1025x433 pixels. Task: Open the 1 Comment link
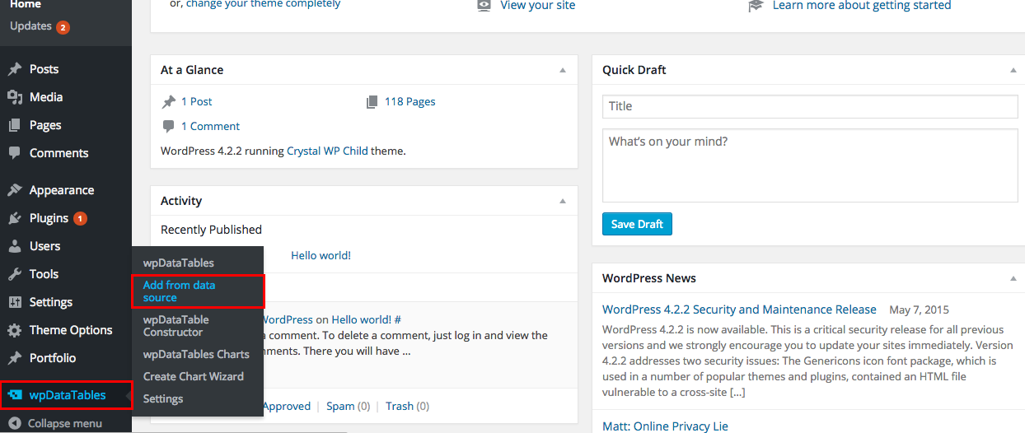coord(211,126)
